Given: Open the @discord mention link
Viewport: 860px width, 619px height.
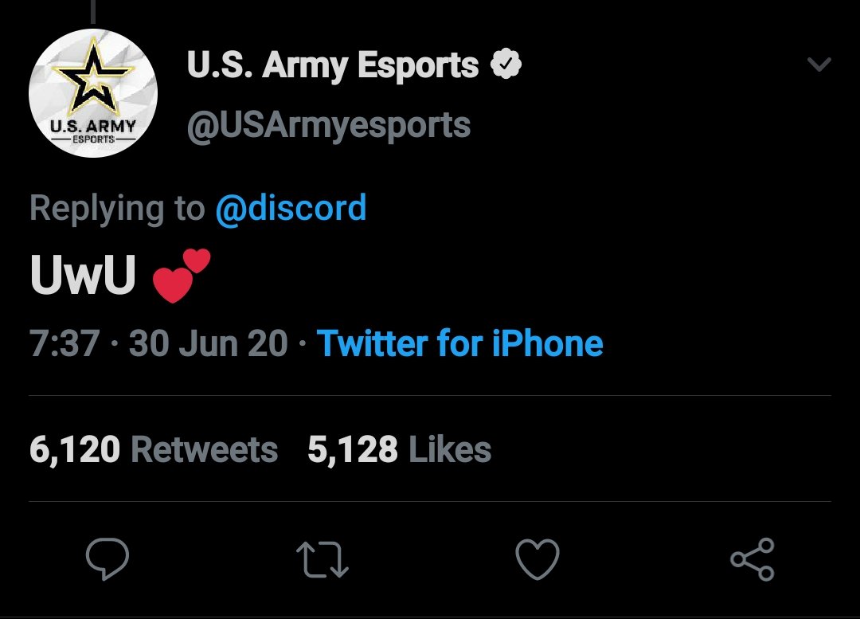Looking at the screenshot, I should pos(291,208).
